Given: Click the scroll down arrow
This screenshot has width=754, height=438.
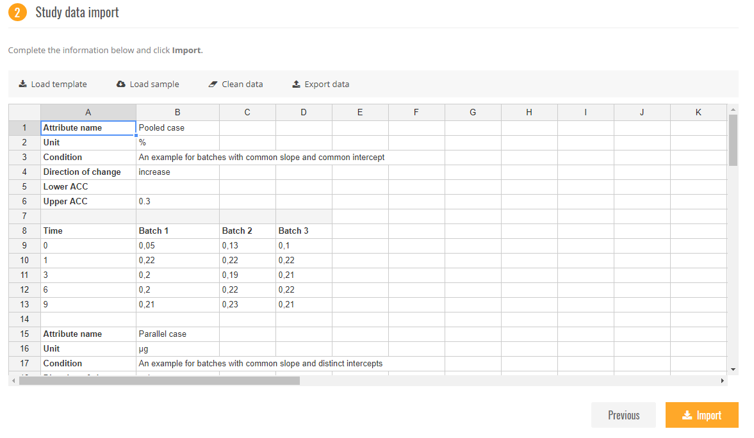Looking at the screenshot, I should pyautogui.click(x=733, y=369).
